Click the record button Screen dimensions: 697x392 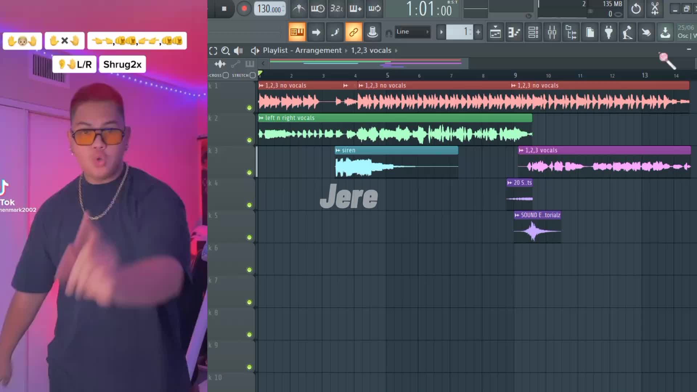coord(244,9)
